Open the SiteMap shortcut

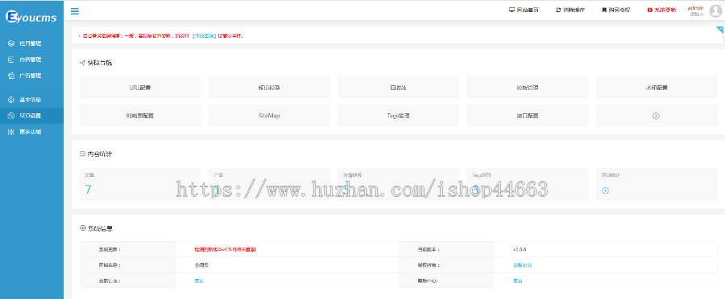[x=269, y=116]
